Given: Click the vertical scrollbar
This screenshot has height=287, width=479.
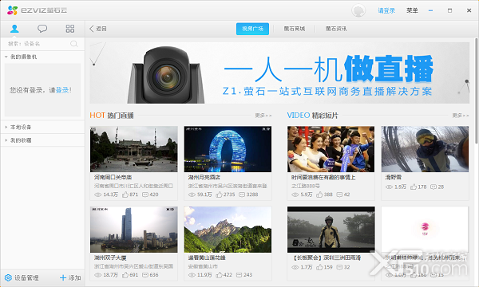Looking at the screenshot, I should coord(477,91).
